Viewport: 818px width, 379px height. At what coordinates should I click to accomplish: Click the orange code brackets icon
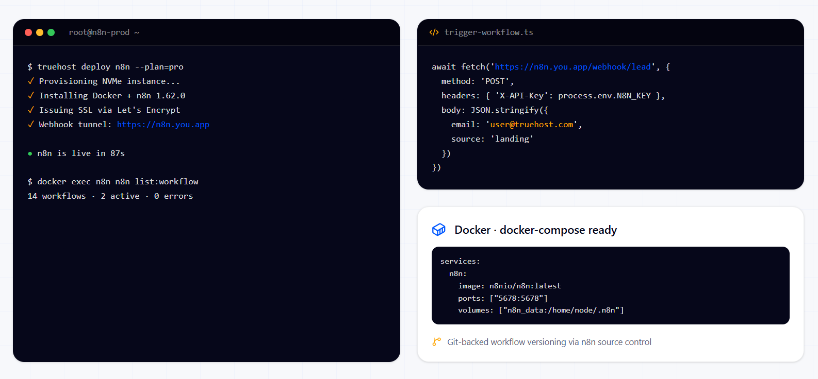click(434, 32)
